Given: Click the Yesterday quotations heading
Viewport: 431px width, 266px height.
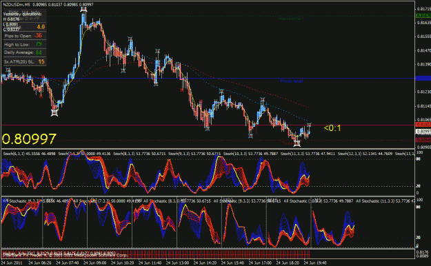Looking at the screenshot, I should click(x=22, y=14).
